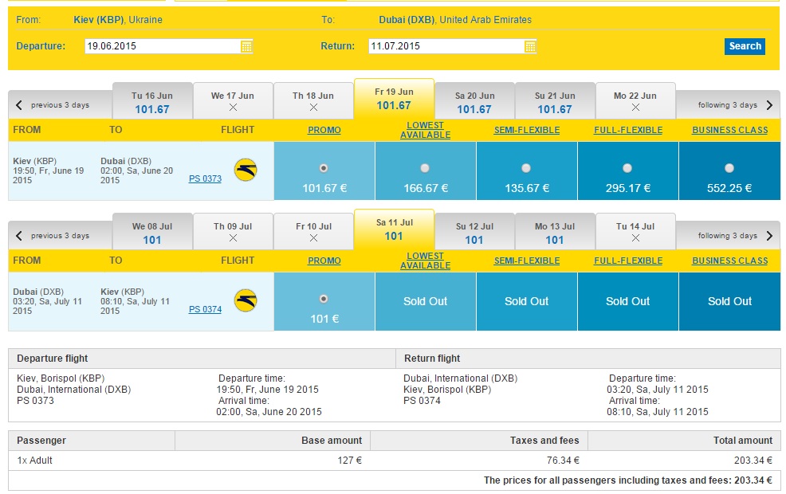The width and height of the screenshot is (786, 494).
Task: Open return BUSINESS CLASS fare link
Action: coord(730,261)
